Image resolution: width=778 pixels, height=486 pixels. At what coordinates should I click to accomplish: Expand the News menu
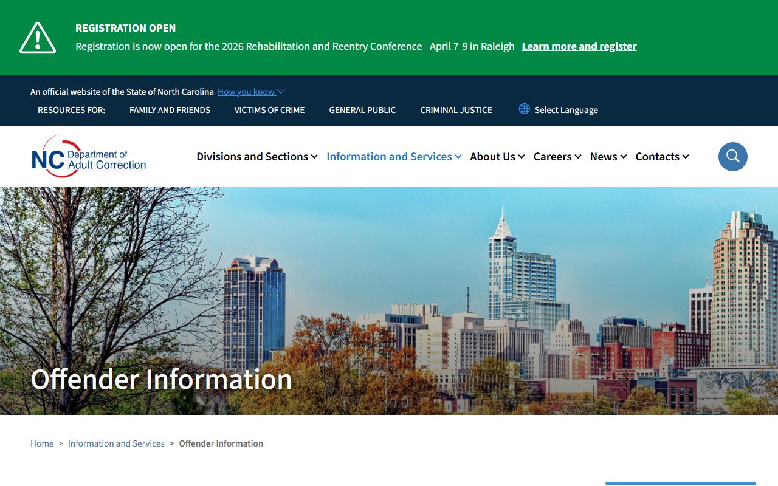click(608, 157)
